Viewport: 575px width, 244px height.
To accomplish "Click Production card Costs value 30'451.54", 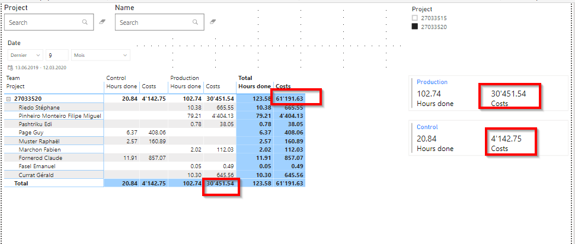I will tap(509, 94).
